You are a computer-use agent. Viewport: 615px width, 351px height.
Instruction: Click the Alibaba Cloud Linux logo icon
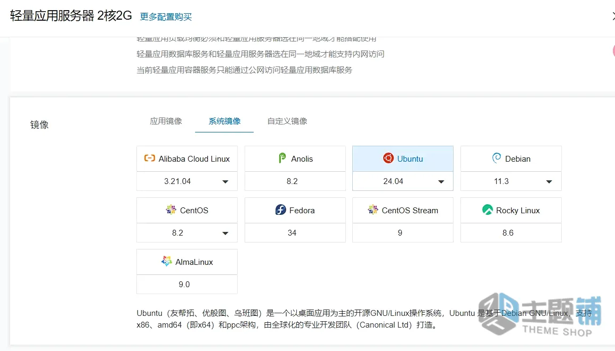[x=149, y=158]
